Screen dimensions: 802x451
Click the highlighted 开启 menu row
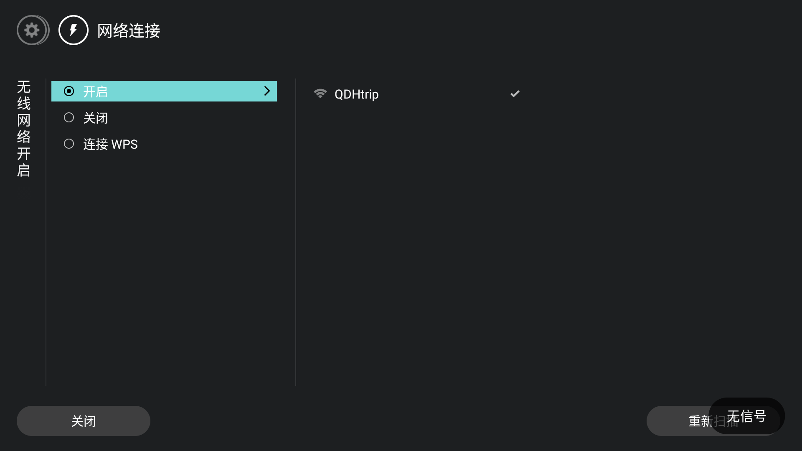click(164, 91)
